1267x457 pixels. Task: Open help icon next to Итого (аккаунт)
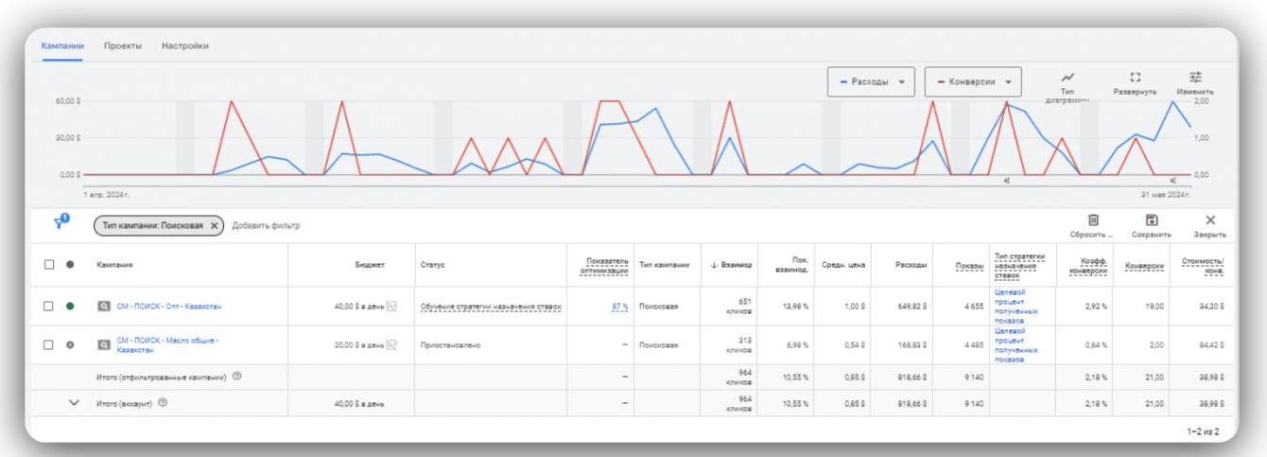[163, 403]
